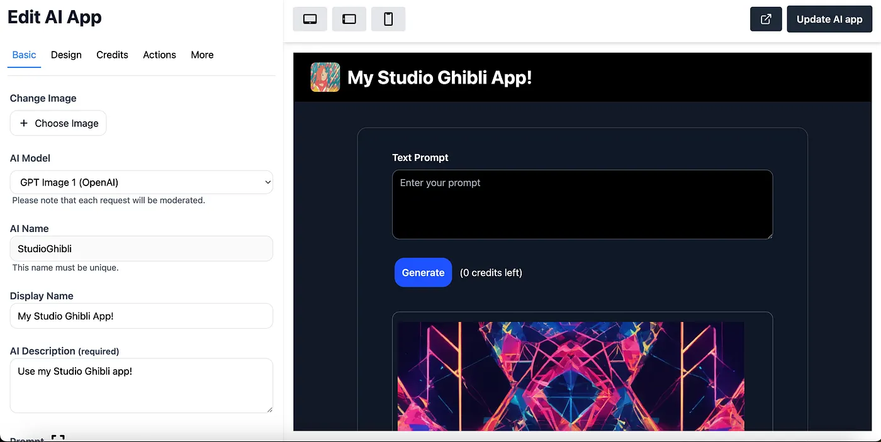Select the Basic tab

[x=24, y=55]
